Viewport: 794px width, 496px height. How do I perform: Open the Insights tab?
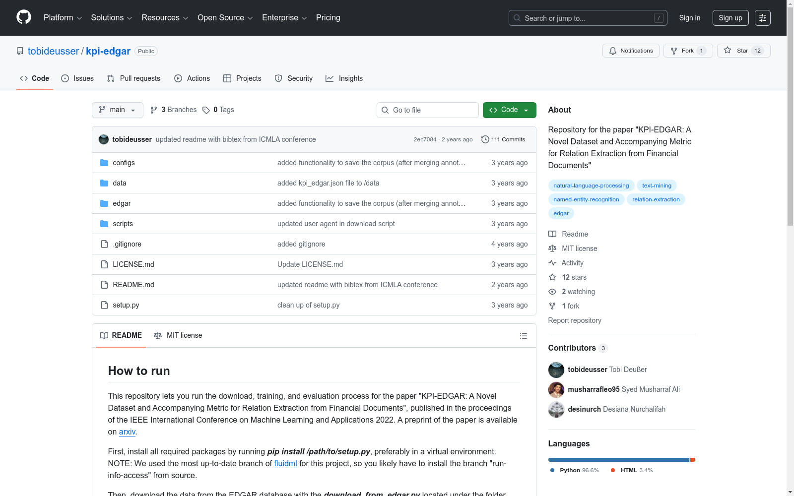pyautogui.click(x=344, y=78)
